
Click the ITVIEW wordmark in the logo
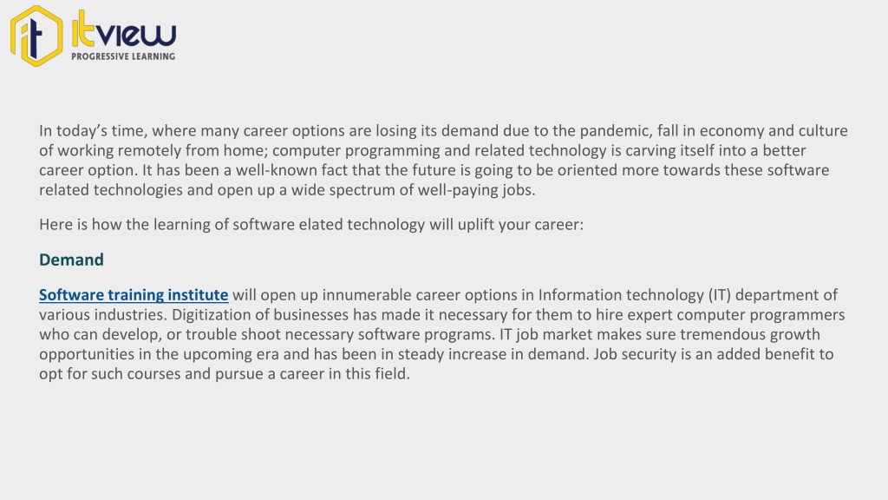pos(124,30)
